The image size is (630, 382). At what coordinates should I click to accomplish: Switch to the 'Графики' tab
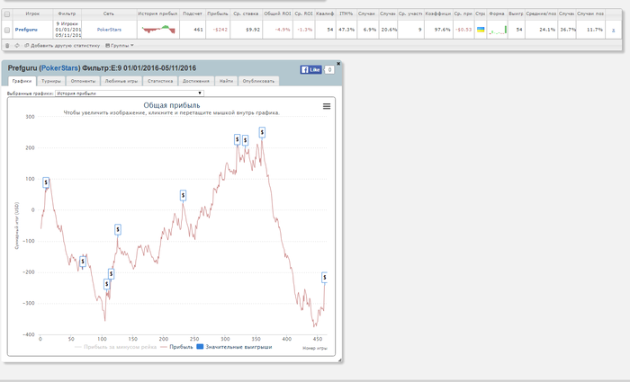22,81
